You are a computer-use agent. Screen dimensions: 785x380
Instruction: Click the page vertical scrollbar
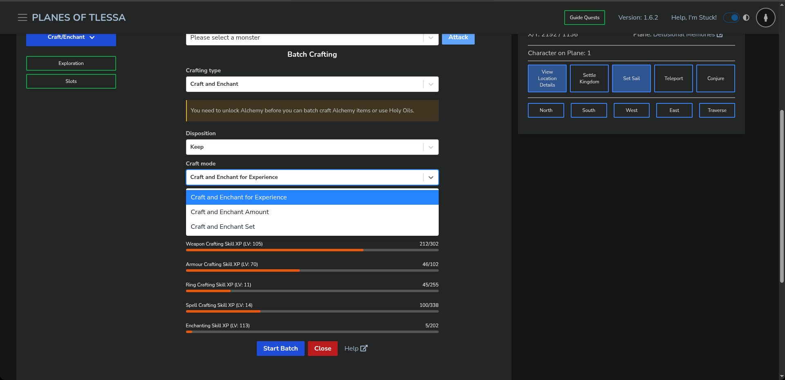coord(782,196)
